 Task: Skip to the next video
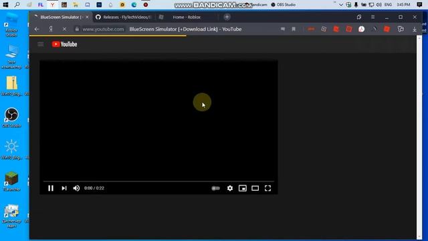(x=64, y=188)
